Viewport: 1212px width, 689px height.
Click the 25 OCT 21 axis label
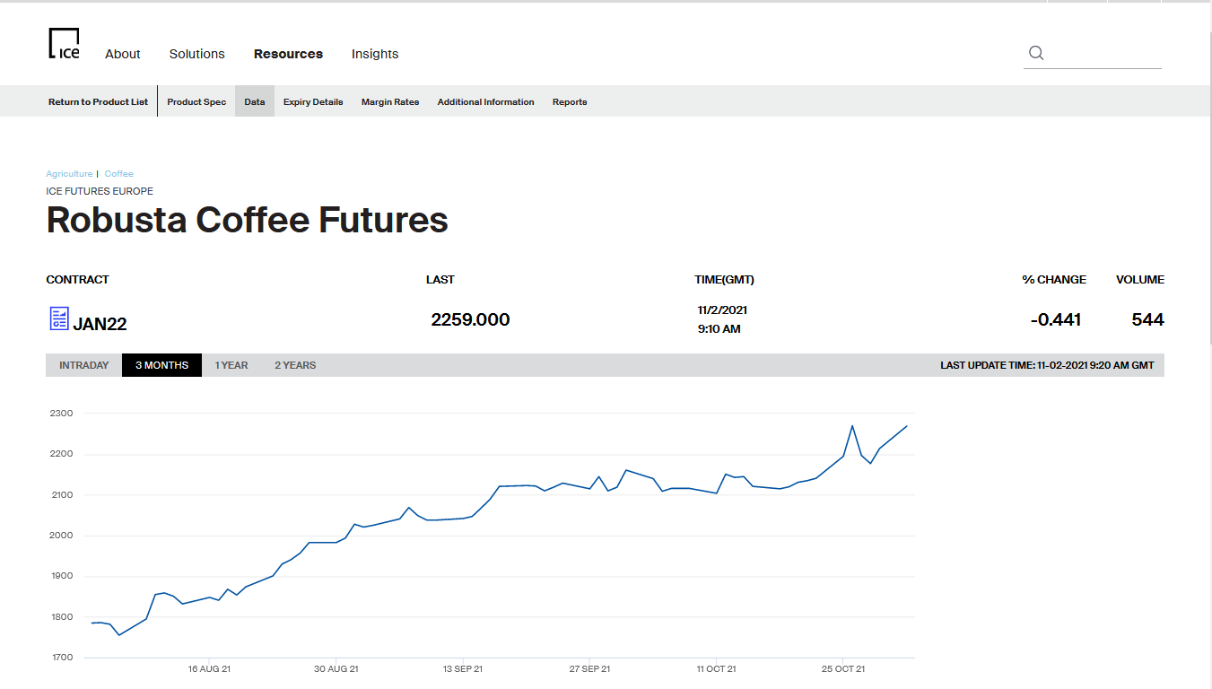pyautogui.click(x=844, y=669)
